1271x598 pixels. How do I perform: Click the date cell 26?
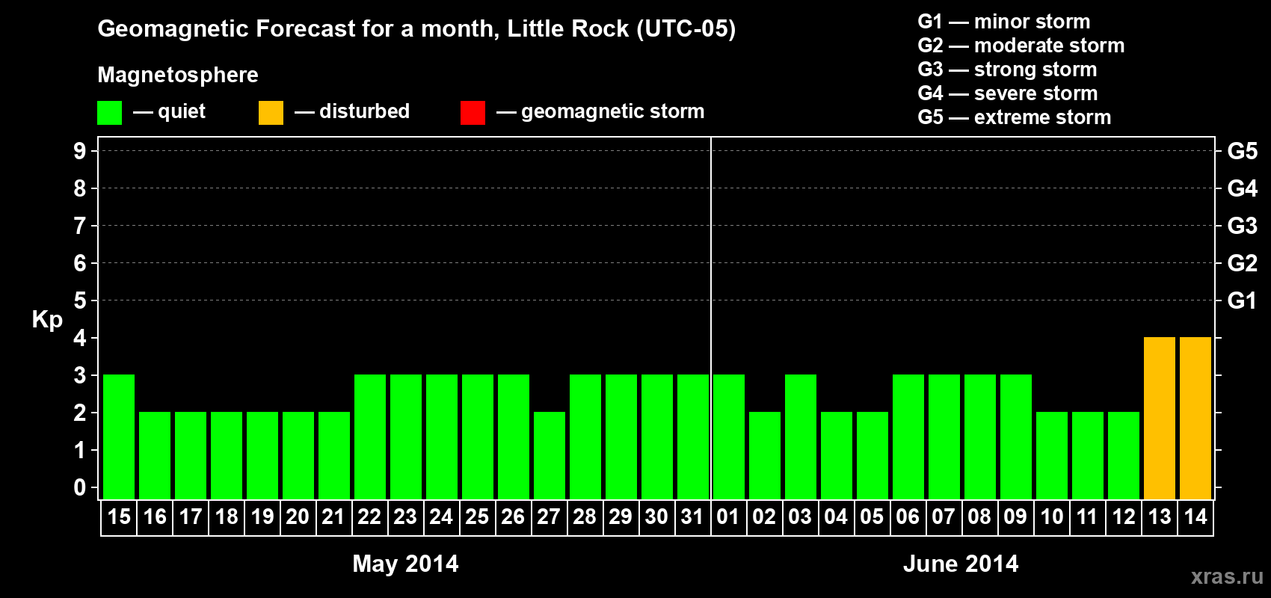coord(514,517)
